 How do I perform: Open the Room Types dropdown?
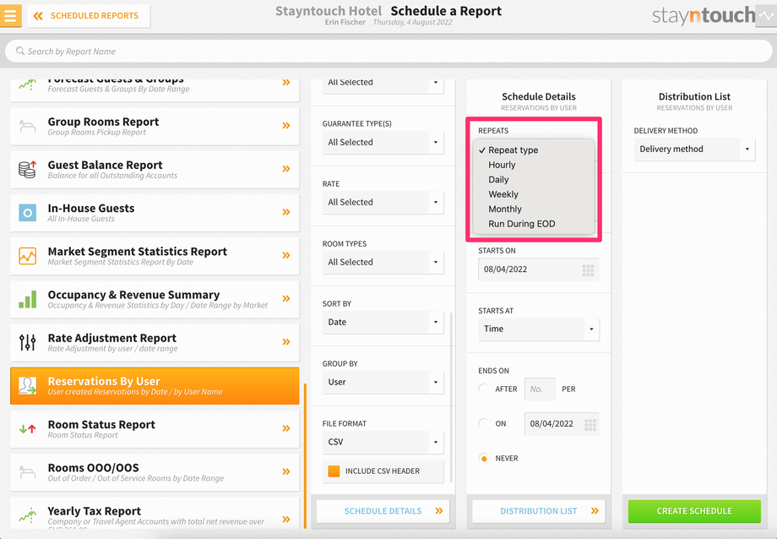point(383,262)
